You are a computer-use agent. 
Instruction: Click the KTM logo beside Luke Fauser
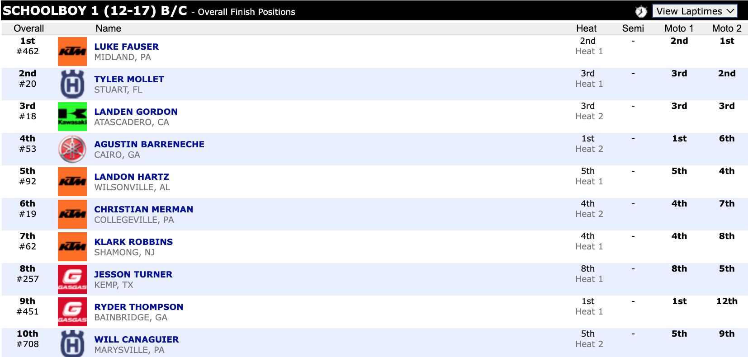(72, 52)
